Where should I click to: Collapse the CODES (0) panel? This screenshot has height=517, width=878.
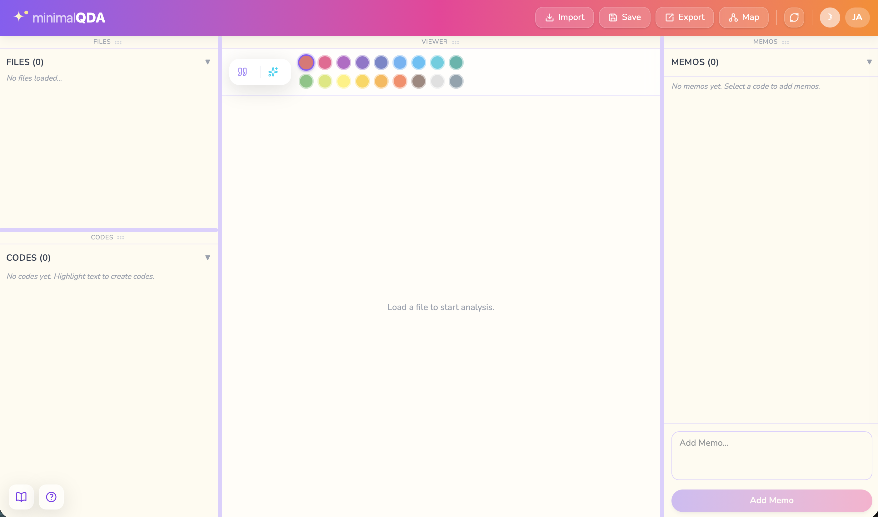coord(208,257)
